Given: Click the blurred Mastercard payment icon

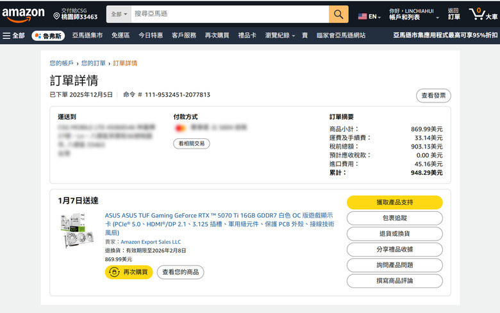Looking at the screenshot, I should point(180,128).
